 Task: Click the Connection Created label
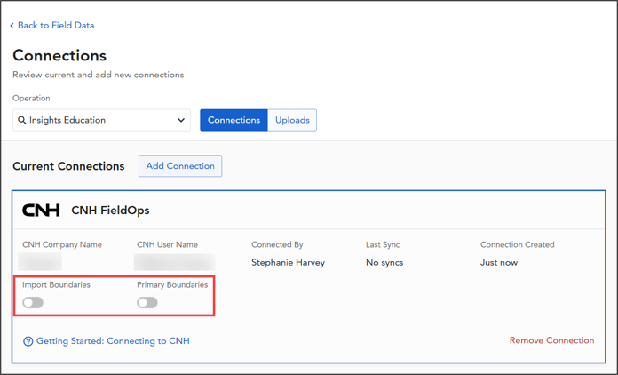point(517,244)
